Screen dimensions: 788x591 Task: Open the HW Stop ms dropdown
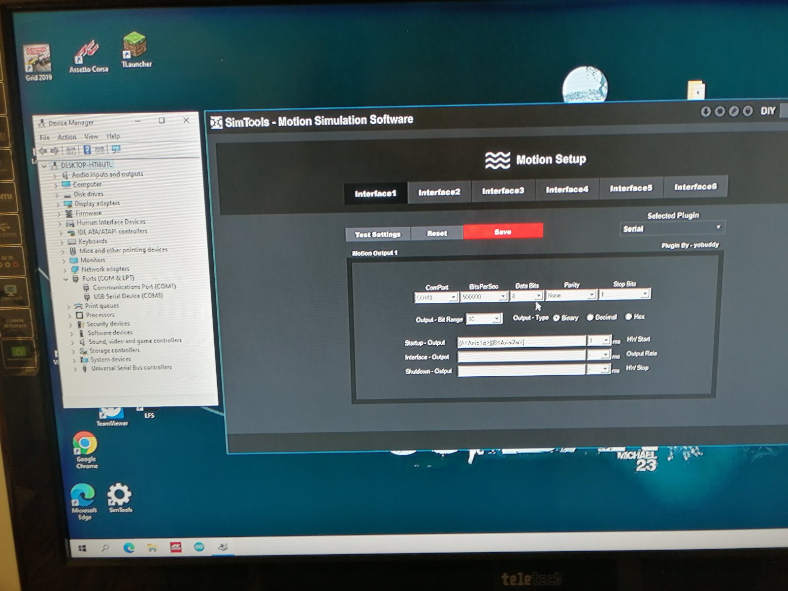click(x=599, y=369)
